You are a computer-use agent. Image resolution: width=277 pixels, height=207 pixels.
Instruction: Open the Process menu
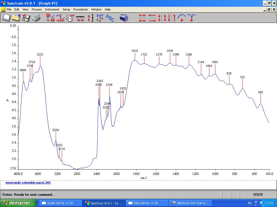[x=37, y=9]
